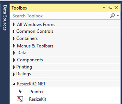The height and width of the screenshot is (104, 122).
Task: Click the Search Toolbox input field
Action: point(60,16)
